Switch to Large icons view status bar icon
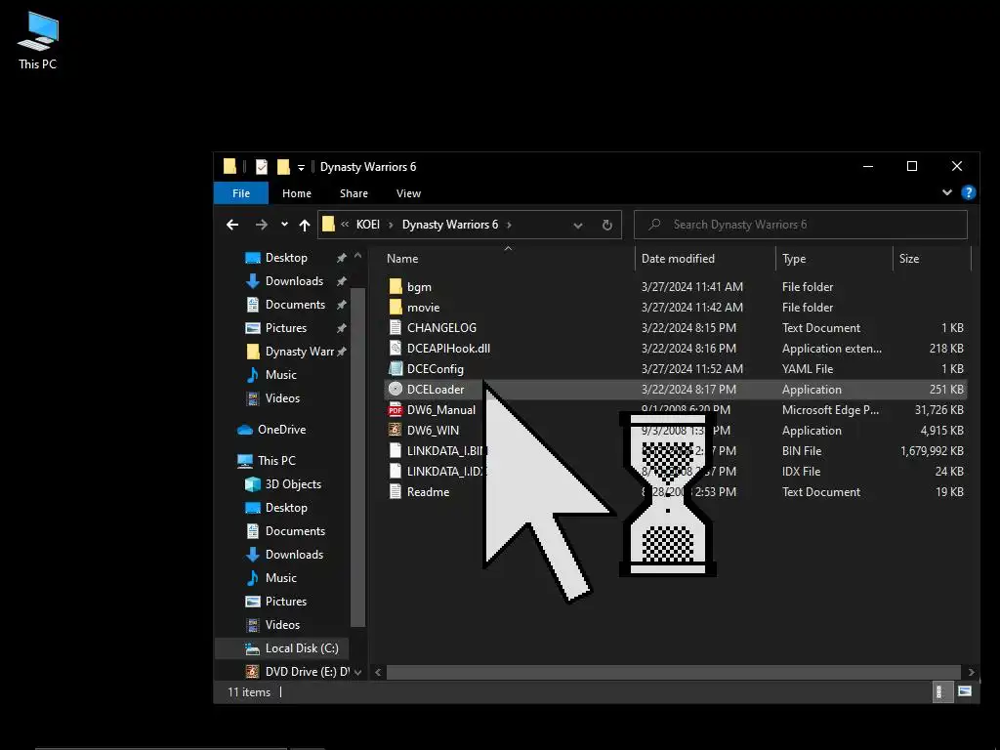Image resolution: width=1000 pixels, height=750 pixels. (964, 691)
